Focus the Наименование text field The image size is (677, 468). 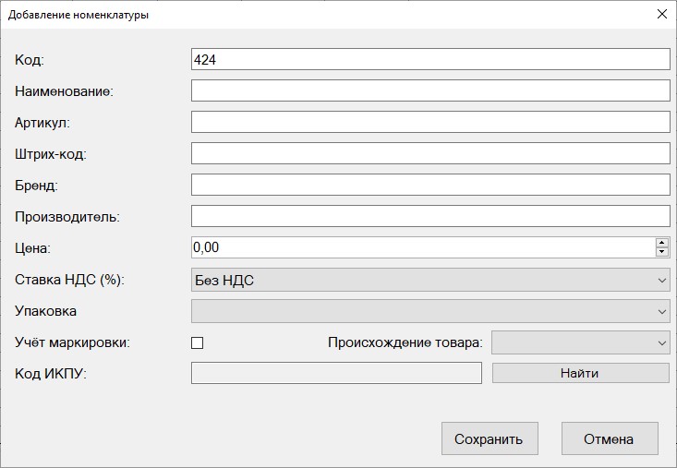pos(429,90)
